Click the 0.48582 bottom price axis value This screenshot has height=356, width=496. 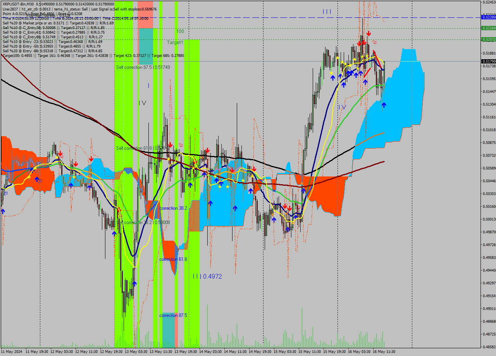(489, 347)
